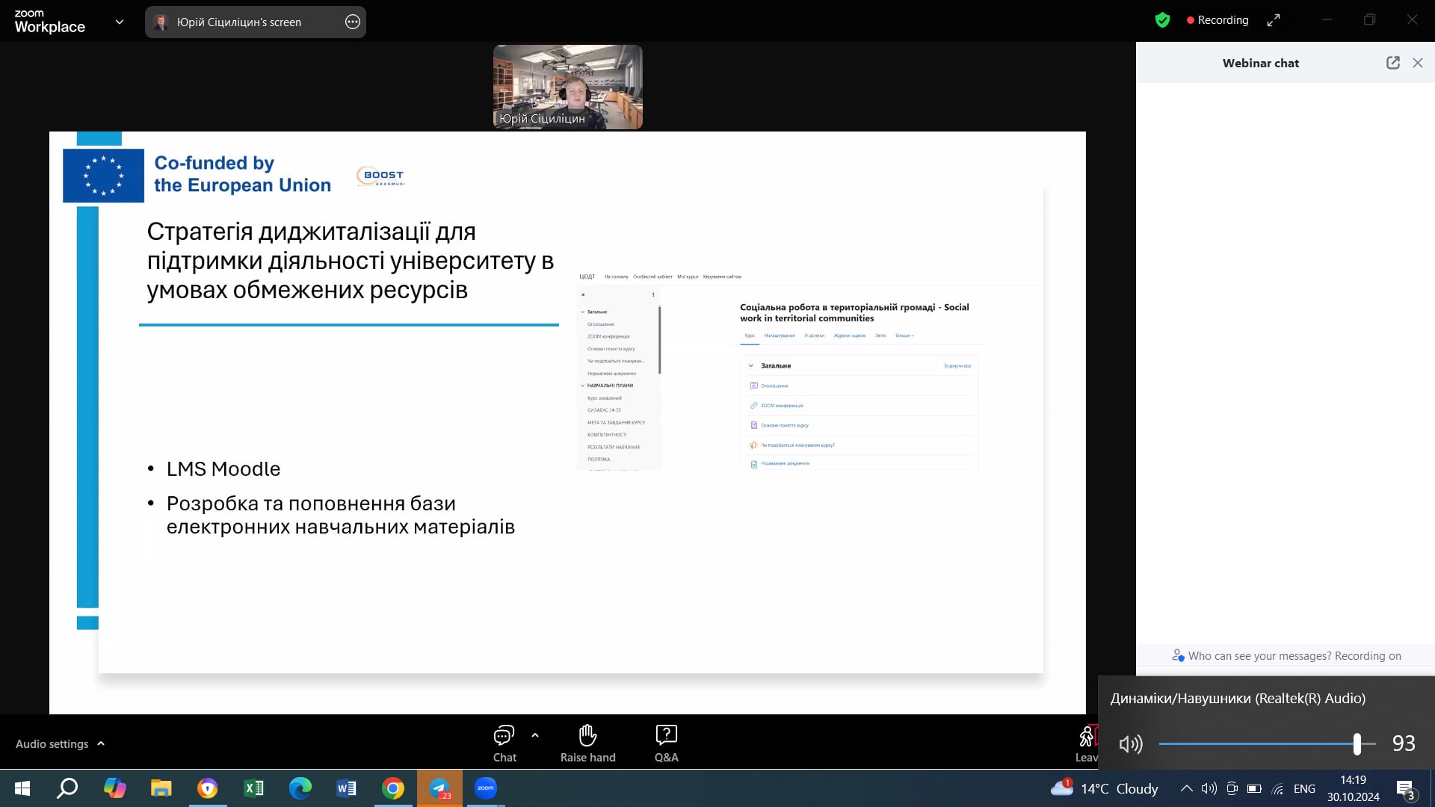Open Telegram from the taskbar

[x=439, y=788]
